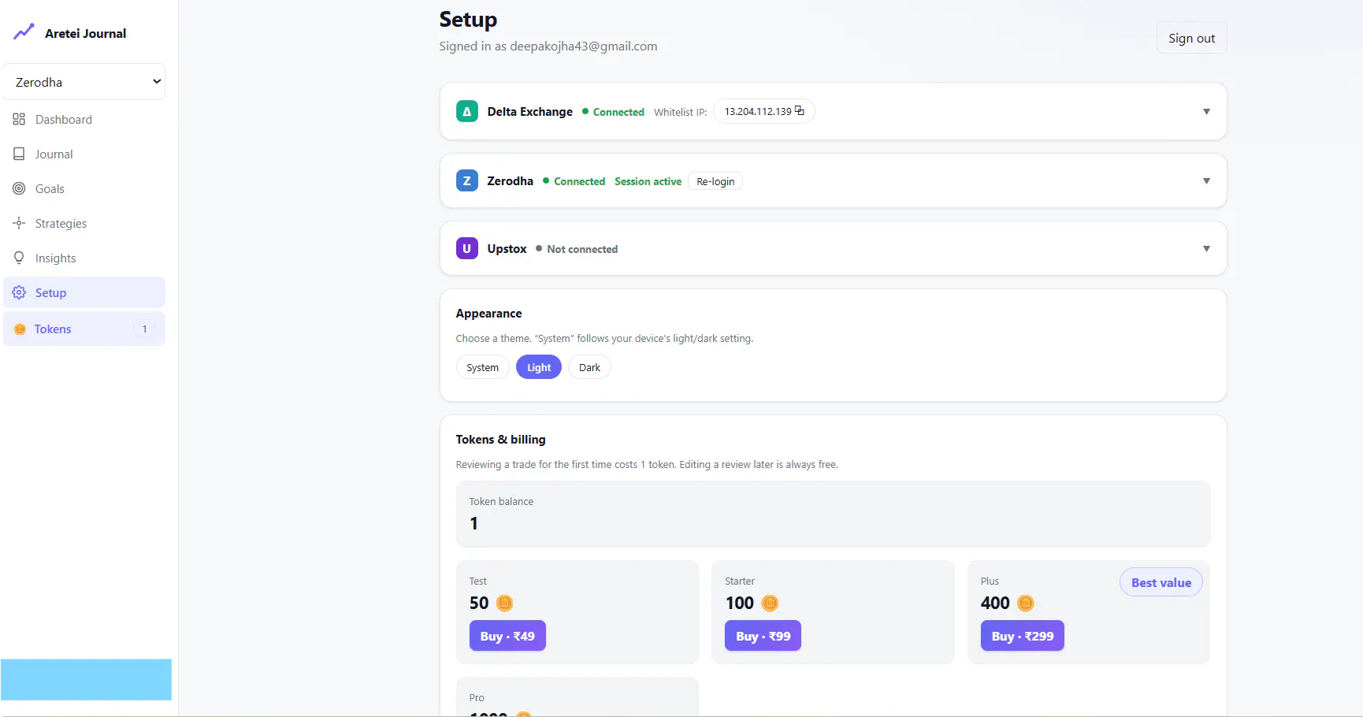The width and height of the screenshot is (1363, 717).
Task: Click the Pro plan label
Action: click(477, 698)
